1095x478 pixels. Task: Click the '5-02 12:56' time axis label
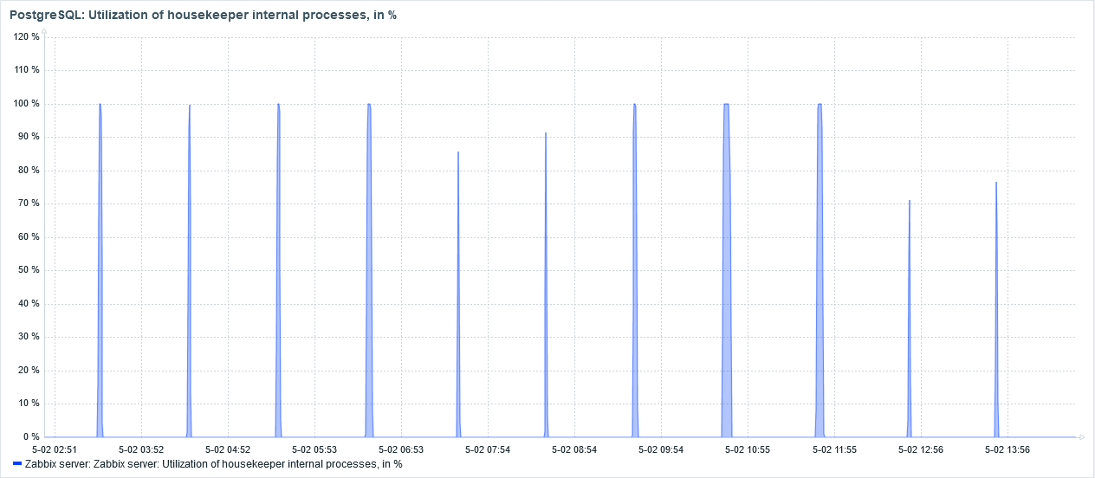pos(921,449)
